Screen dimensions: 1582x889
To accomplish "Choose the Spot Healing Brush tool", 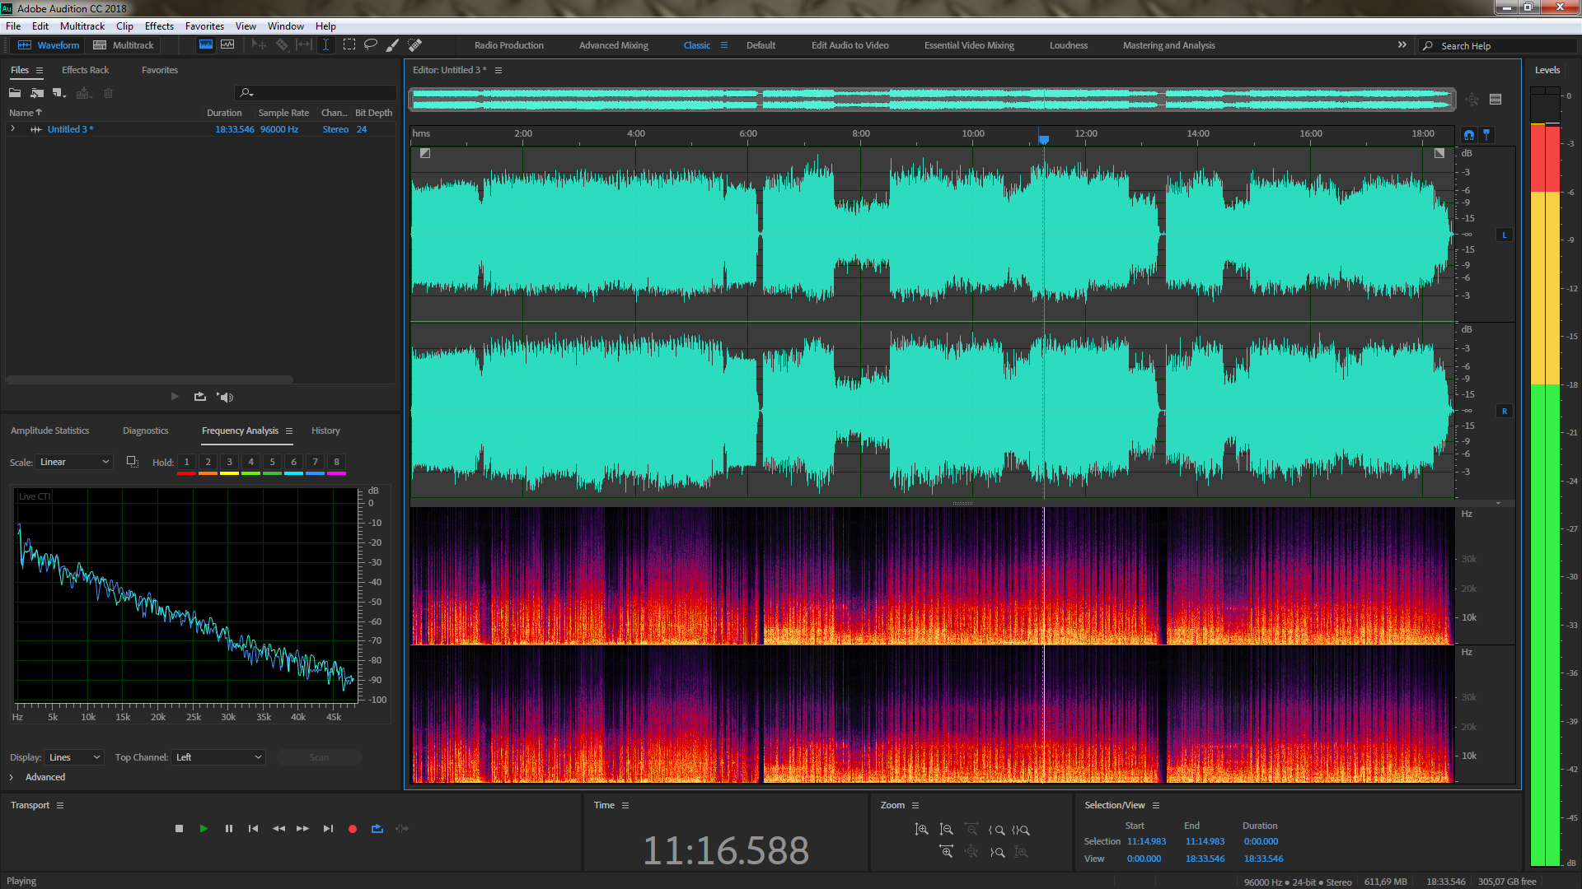I will 415,44.
